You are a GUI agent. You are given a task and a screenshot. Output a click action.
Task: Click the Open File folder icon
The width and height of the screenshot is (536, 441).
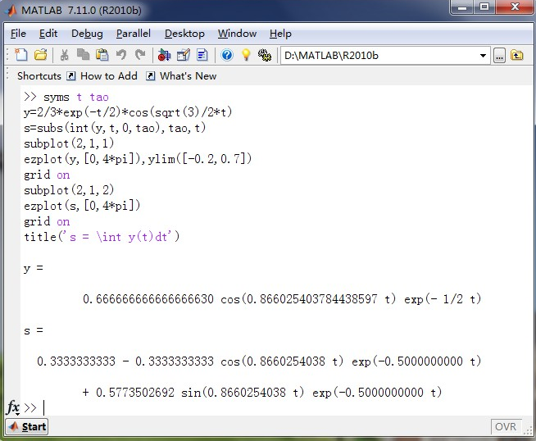point(41,55)
